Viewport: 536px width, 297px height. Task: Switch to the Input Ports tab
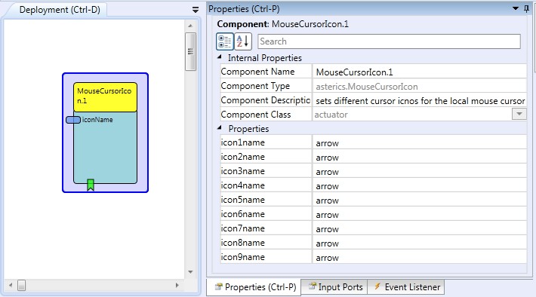[x=334, y=287]
